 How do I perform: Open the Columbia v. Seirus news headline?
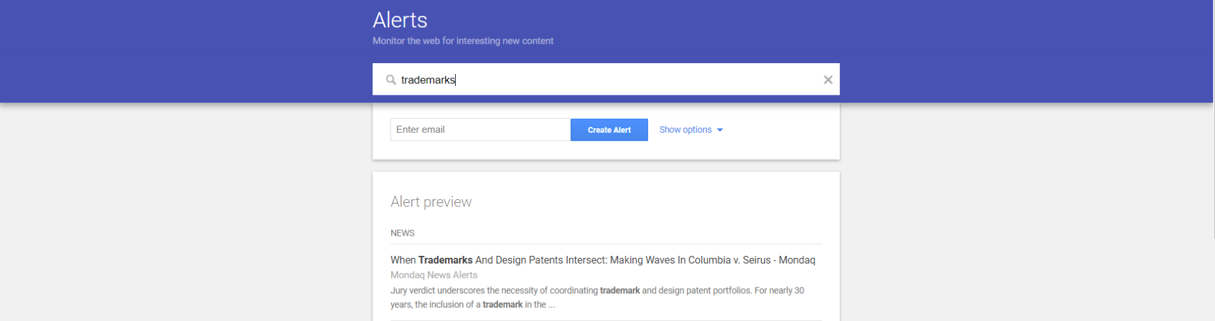coord(602,260)
